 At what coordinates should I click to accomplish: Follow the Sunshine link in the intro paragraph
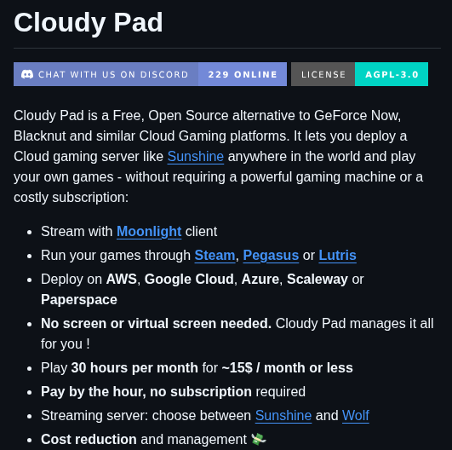click(x=196, y=157)
